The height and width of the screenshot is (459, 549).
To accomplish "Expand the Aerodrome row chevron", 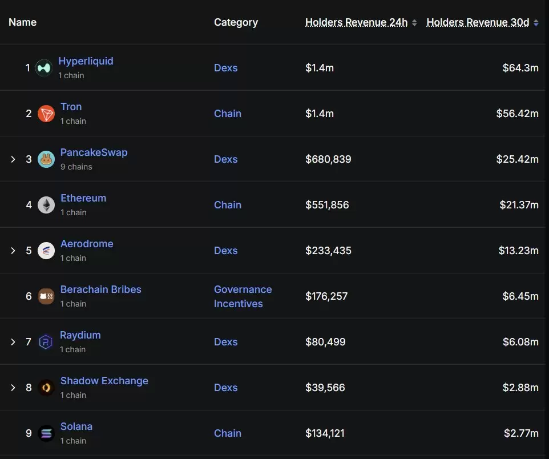I will 13,251.
